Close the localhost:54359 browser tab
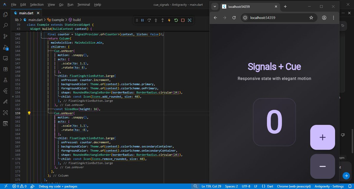The width and height of the screenshot is (354, 189). (x=276, y=6)
